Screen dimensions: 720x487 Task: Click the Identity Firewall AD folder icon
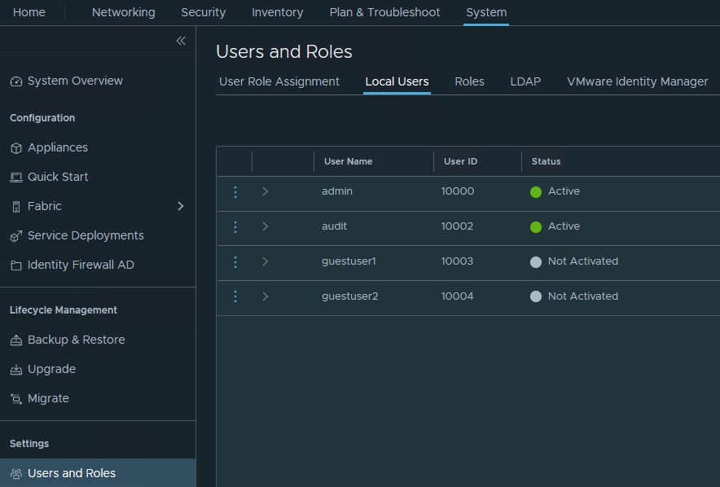[x=16, y=265]
